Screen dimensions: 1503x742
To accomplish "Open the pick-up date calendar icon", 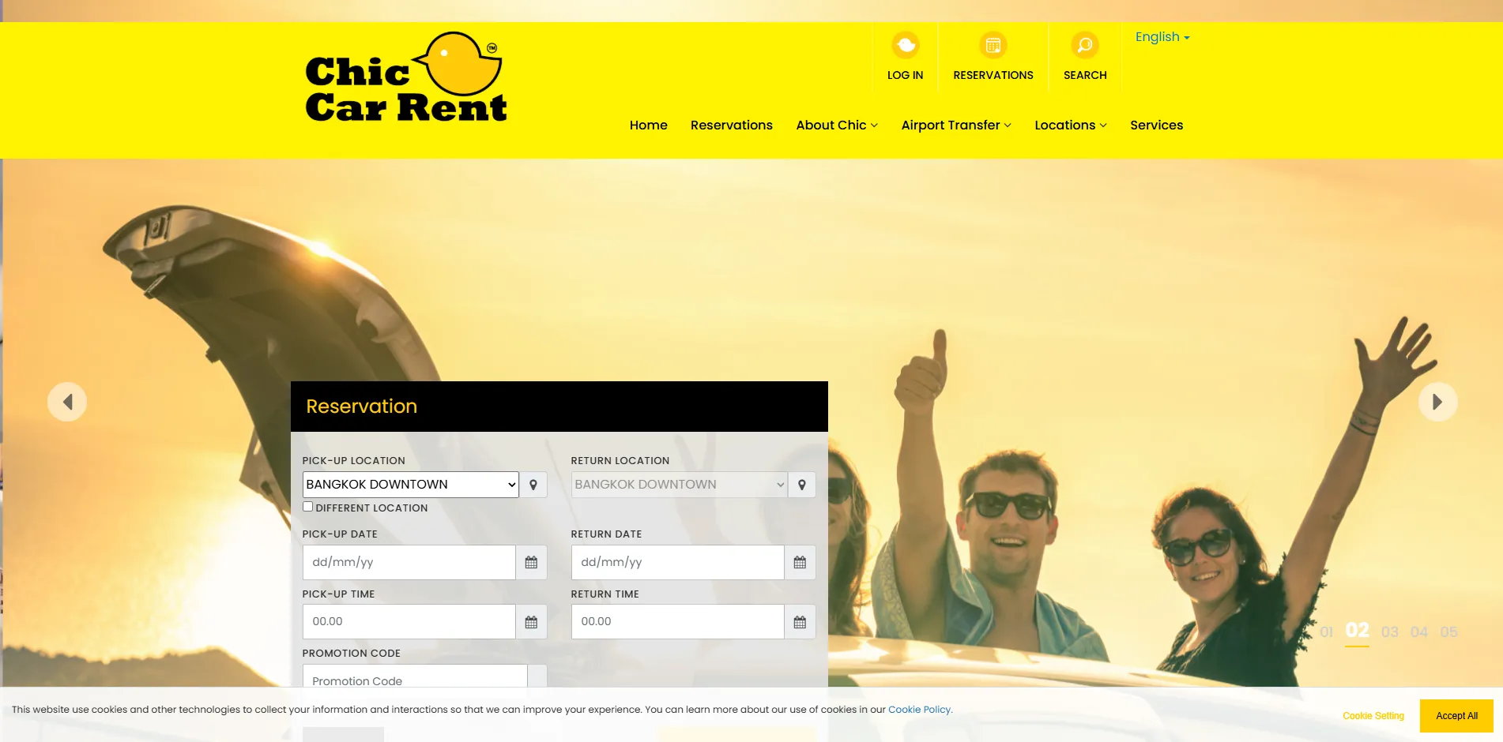I will [531, 562].
